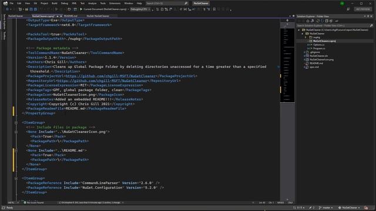Click the search magnifier in the title bar
Image resolution: width=376 pixels, height=211 pixels.
(186, 4)
